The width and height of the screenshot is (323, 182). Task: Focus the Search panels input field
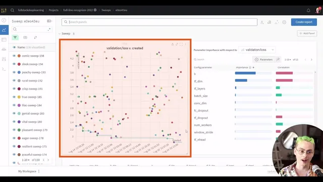[159, 22]
